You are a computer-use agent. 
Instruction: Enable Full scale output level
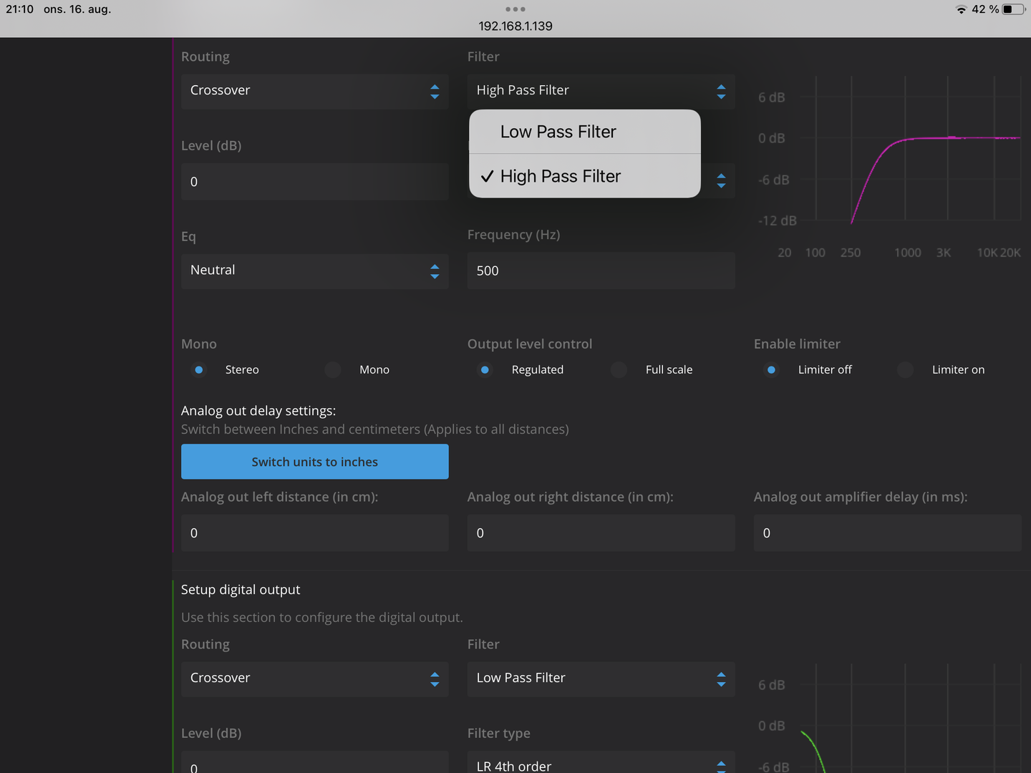[x=619, y=370]
